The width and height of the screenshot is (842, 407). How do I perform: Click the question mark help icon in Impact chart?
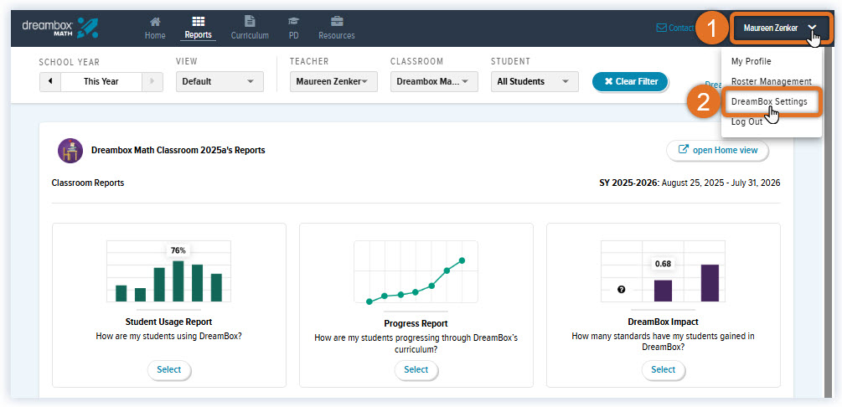(x=622, y=290)
